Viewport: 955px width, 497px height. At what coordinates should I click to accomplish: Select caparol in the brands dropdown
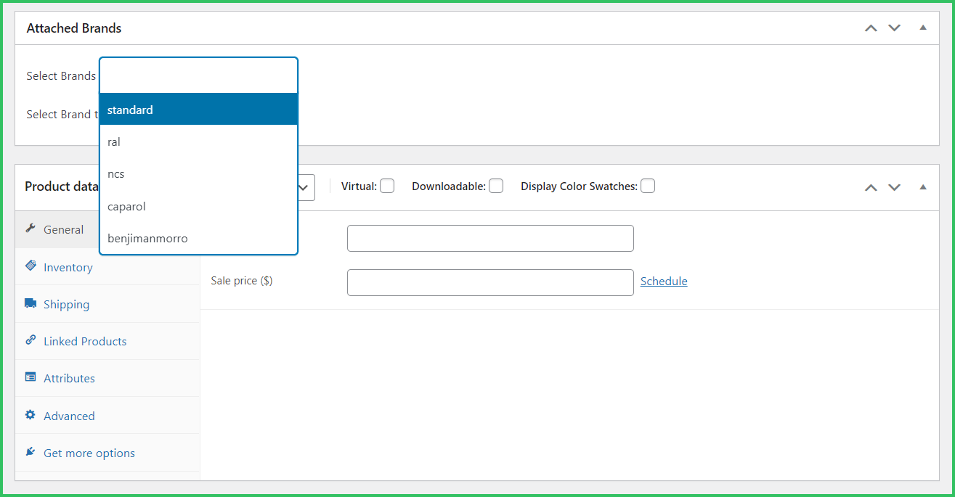pyautogui.click(x=199, y=207)
